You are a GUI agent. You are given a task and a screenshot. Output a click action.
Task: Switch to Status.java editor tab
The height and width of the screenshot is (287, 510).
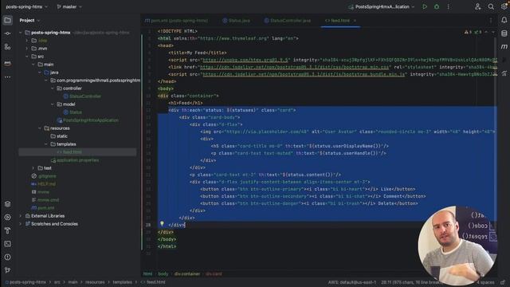tap(236, 21)
